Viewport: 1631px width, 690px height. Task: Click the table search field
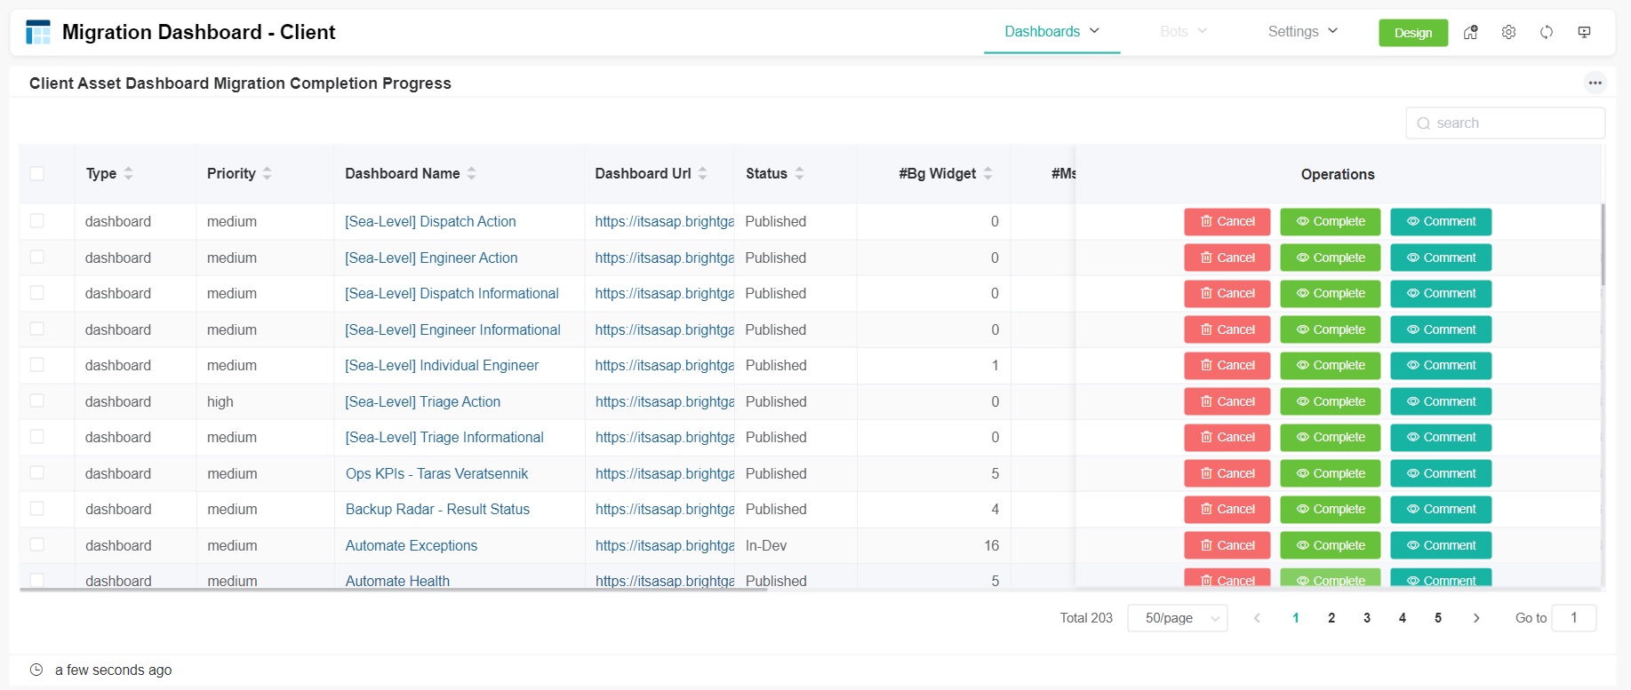pyautogui.click(x=1506, y=123)
